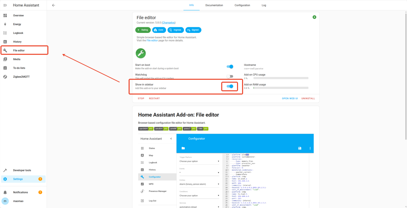
Task: Open Media icon in sidebar
Action: coord(5,59)
